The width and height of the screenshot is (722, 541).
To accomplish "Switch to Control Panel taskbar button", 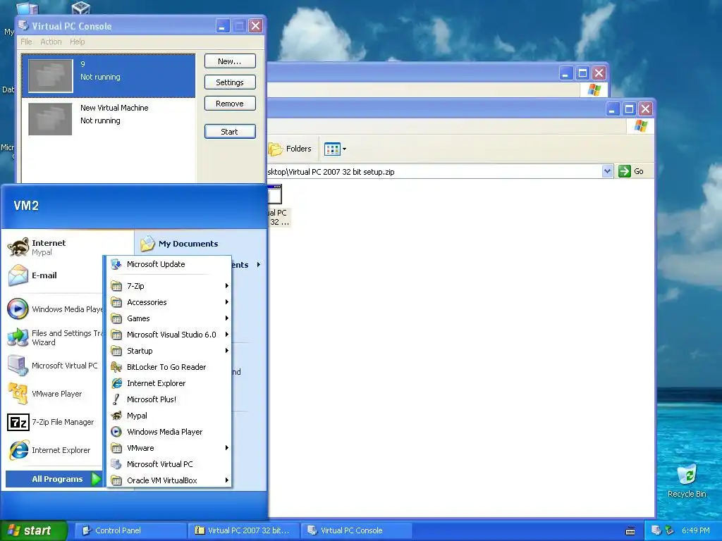I will [130, 530].
